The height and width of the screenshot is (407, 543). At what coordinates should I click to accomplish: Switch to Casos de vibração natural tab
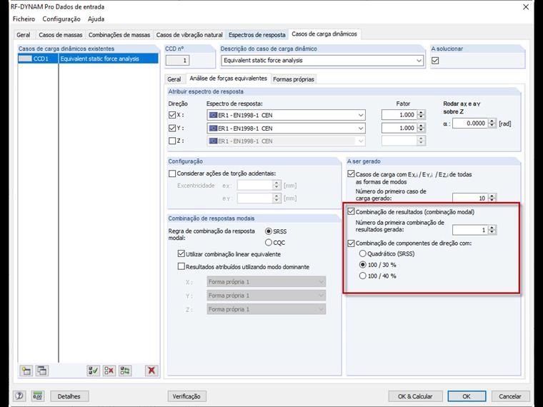click(x=189, y=35)
